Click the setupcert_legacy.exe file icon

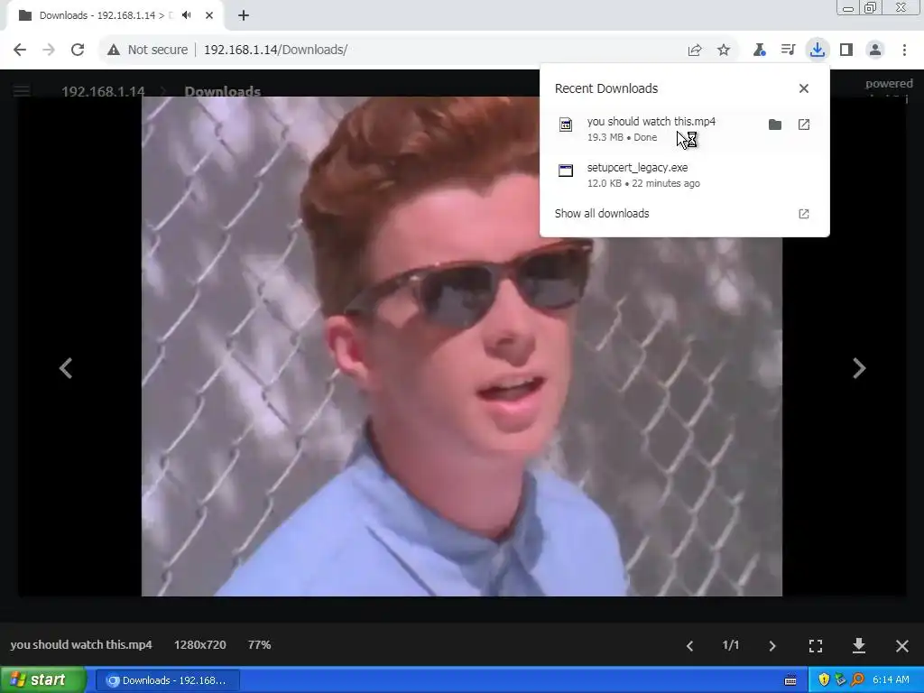pos(566,171)
